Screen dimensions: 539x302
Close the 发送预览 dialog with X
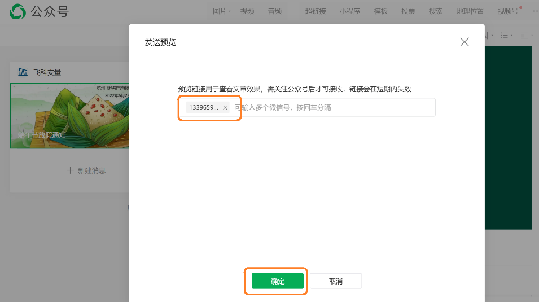coord(464,42)
